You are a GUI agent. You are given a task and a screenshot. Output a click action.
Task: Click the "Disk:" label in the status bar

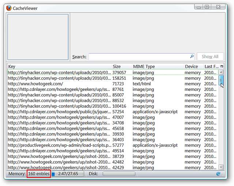94,174
